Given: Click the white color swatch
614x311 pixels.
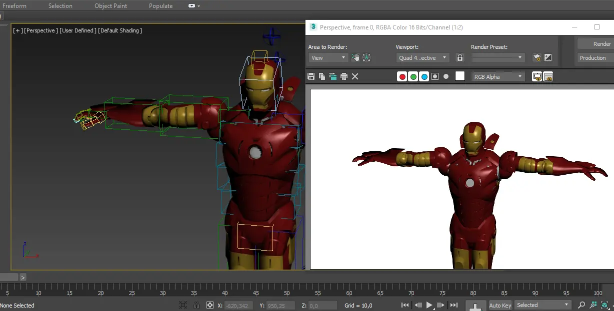Looking at the screenshot, I should click(x=460, y=76).
